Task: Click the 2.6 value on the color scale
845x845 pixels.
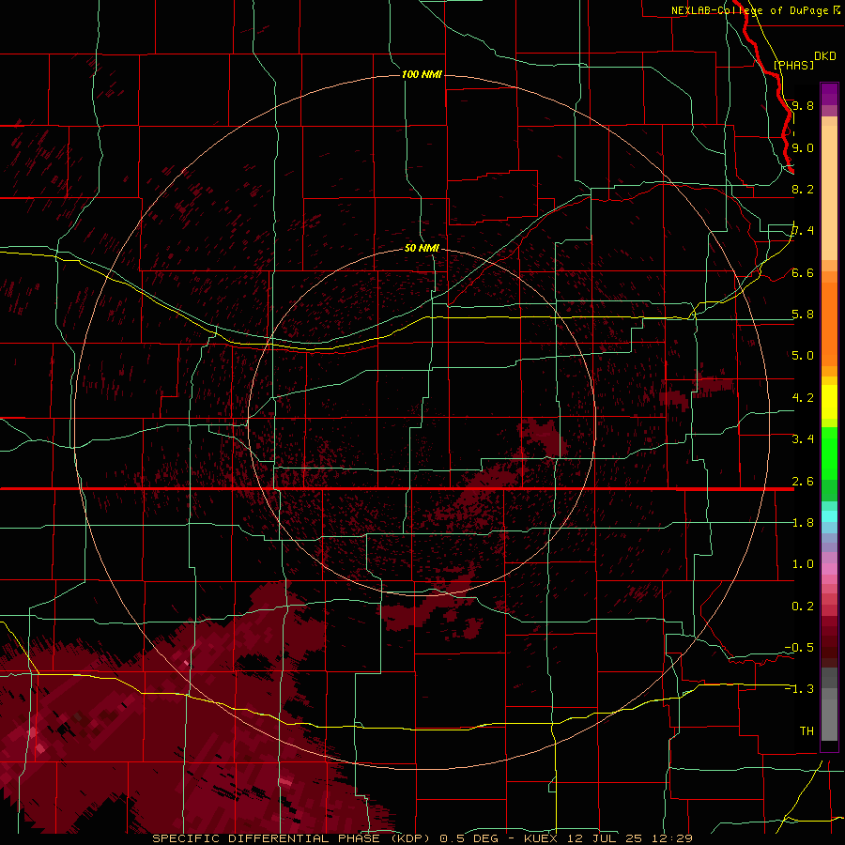Action: pos(803,482)
